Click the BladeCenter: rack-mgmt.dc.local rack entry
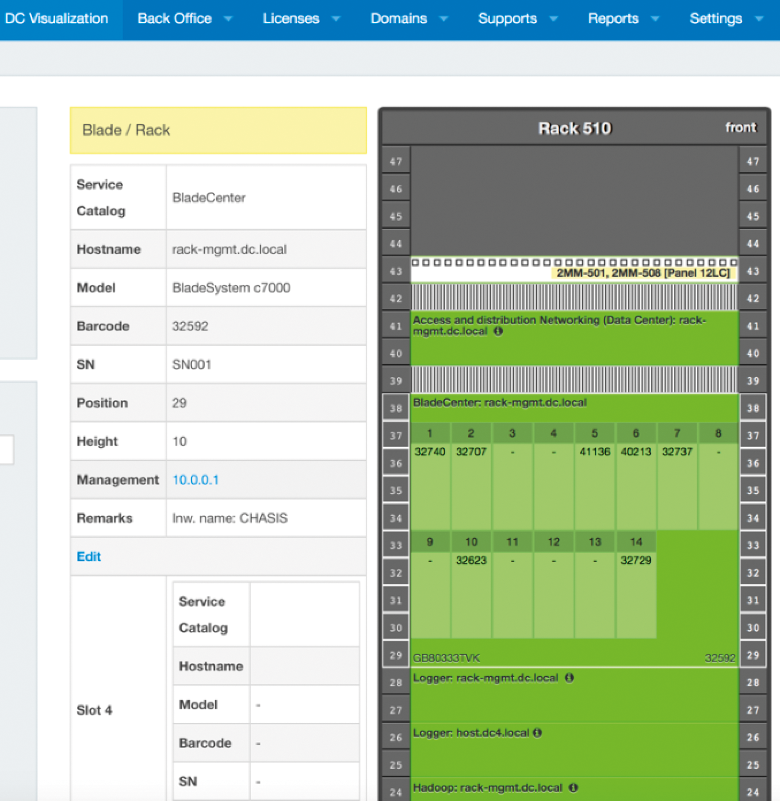The image size is (780, 801). pyautogui.click(x=499, y=402)
